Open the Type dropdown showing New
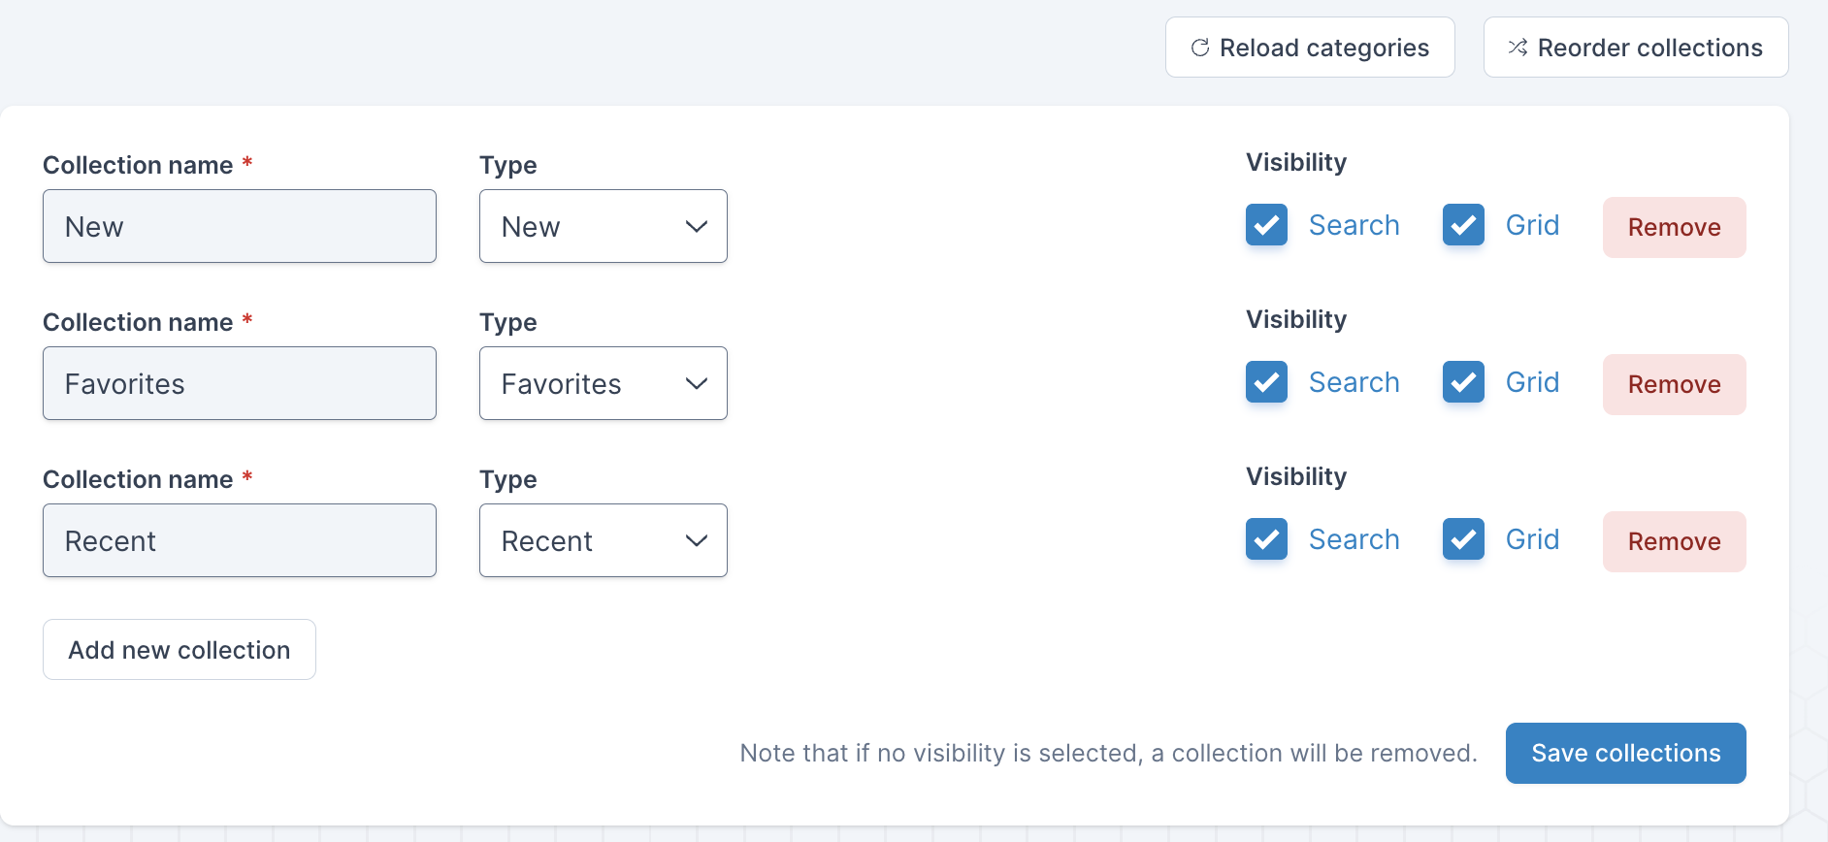Screen dimensions: 1828x842 click(x=603, y=226)
